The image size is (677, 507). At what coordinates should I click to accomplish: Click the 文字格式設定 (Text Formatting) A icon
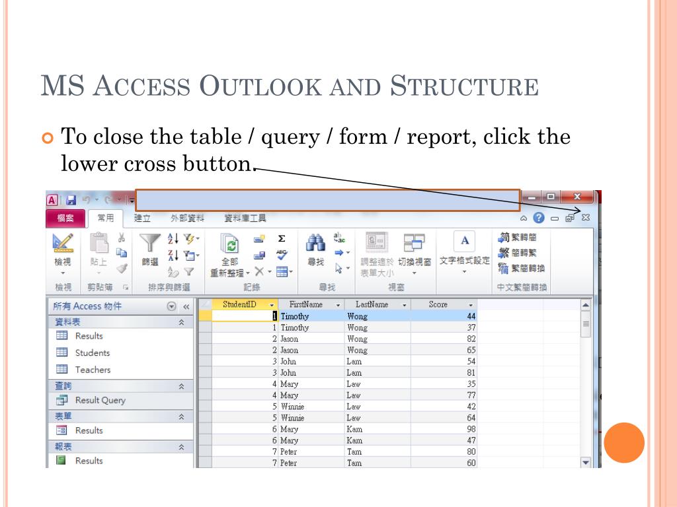[x=465, y=241]
